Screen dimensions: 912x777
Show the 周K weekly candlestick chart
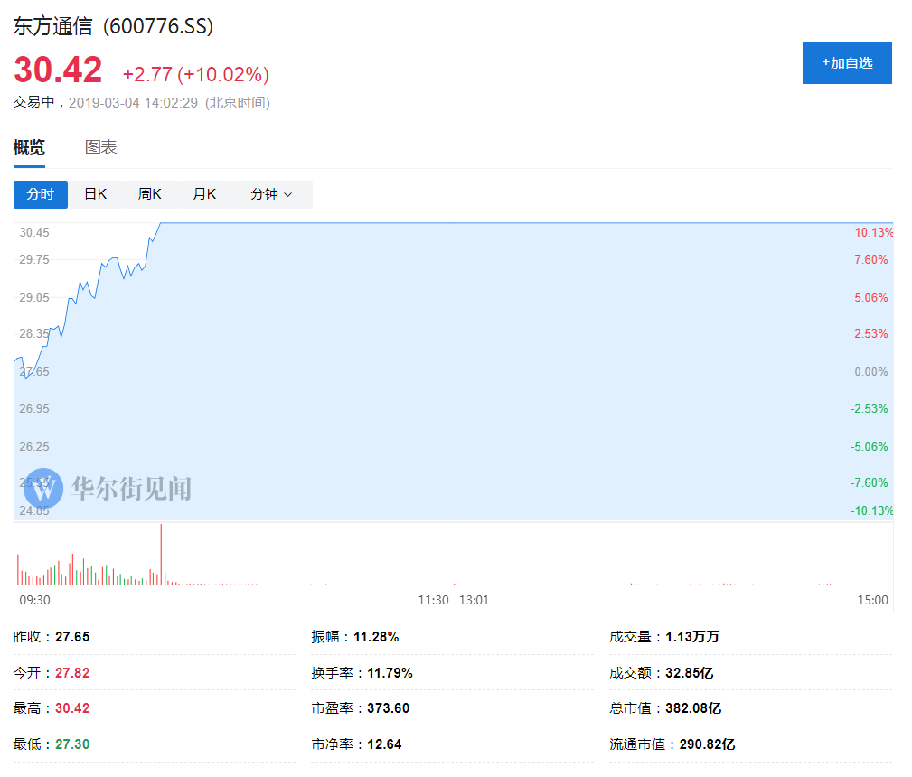coord(149,194)
